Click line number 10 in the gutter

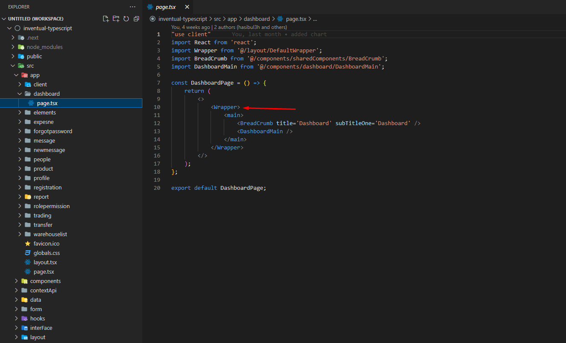tap(157, 107)
